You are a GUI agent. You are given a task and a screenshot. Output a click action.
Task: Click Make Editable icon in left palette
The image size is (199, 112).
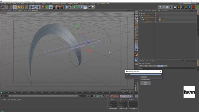[x=136, y=12]
